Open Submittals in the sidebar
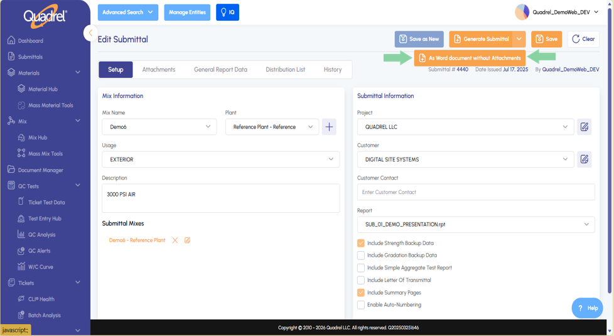Screen dimensions: 614x336 click(x=26, y=57)
